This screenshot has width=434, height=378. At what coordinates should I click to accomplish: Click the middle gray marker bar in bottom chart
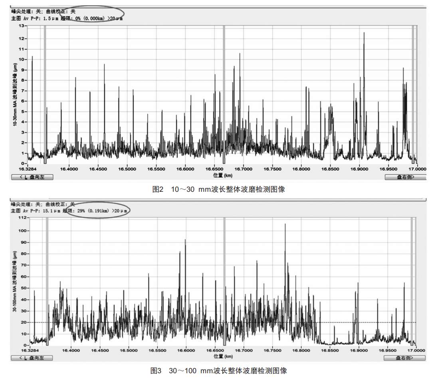[224, 281]
